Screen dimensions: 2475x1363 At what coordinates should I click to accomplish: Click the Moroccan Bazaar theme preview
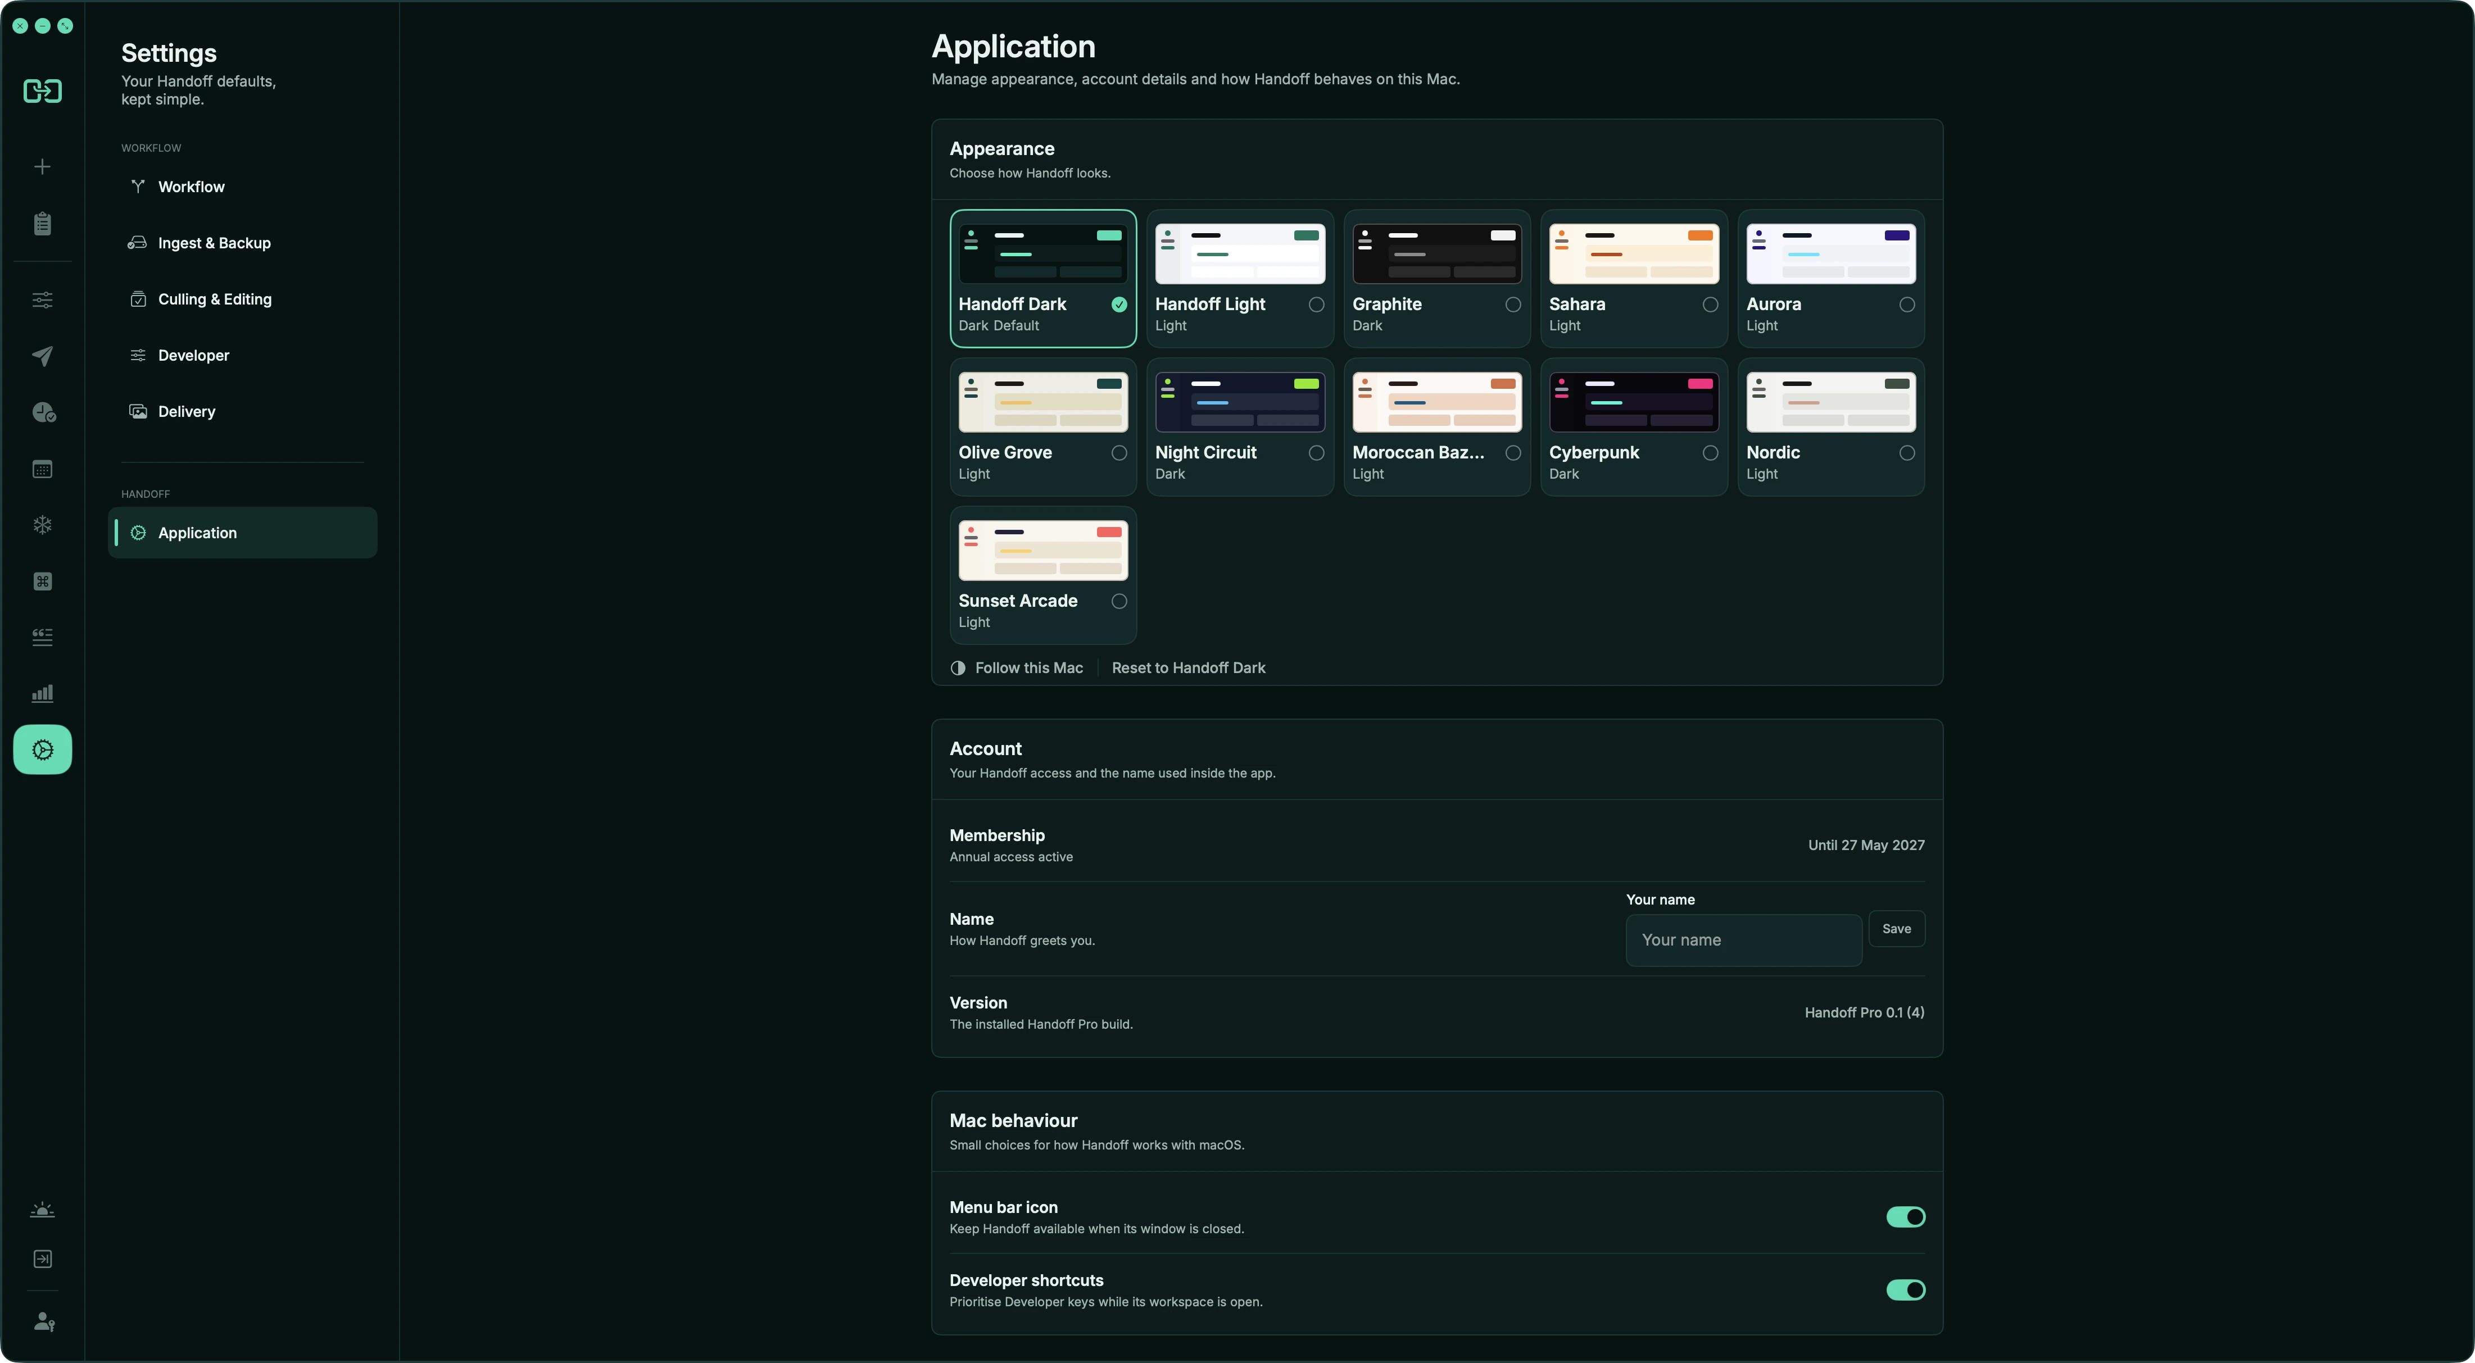(1436, 402)
